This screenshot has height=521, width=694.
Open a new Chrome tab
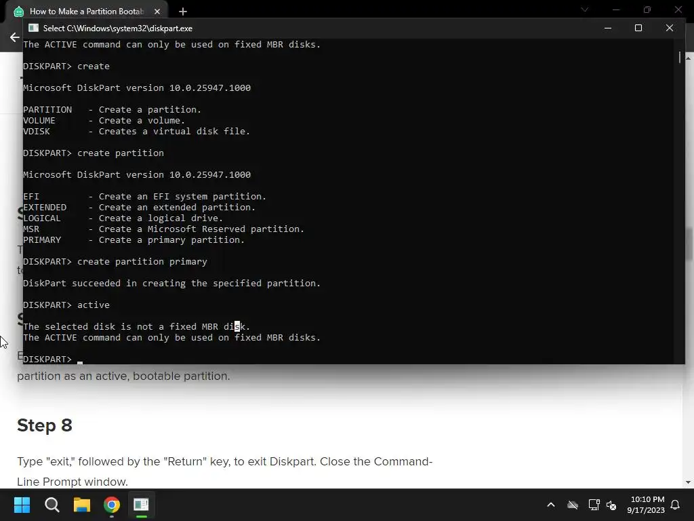183,12
